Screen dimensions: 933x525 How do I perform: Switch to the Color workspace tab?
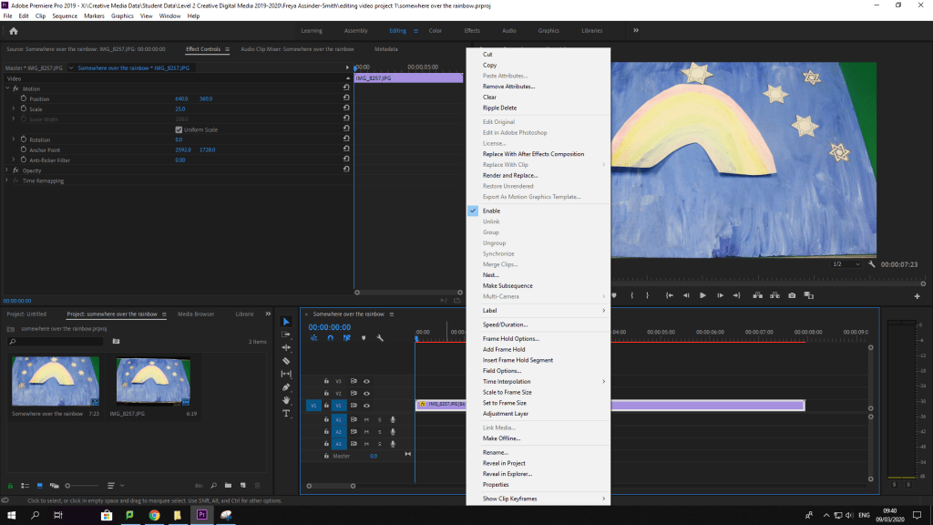(x=435, y=31)
